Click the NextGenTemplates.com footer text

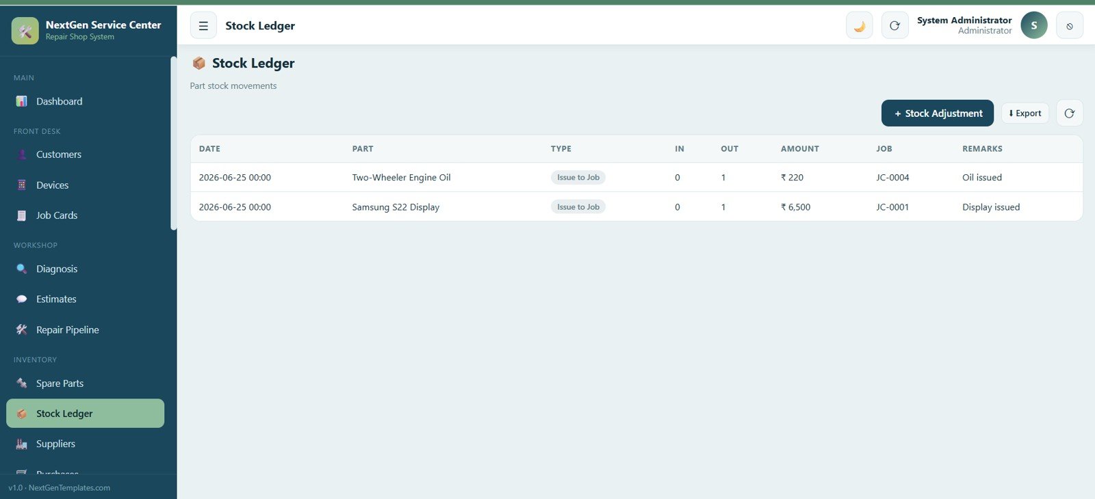pos(69,488)
